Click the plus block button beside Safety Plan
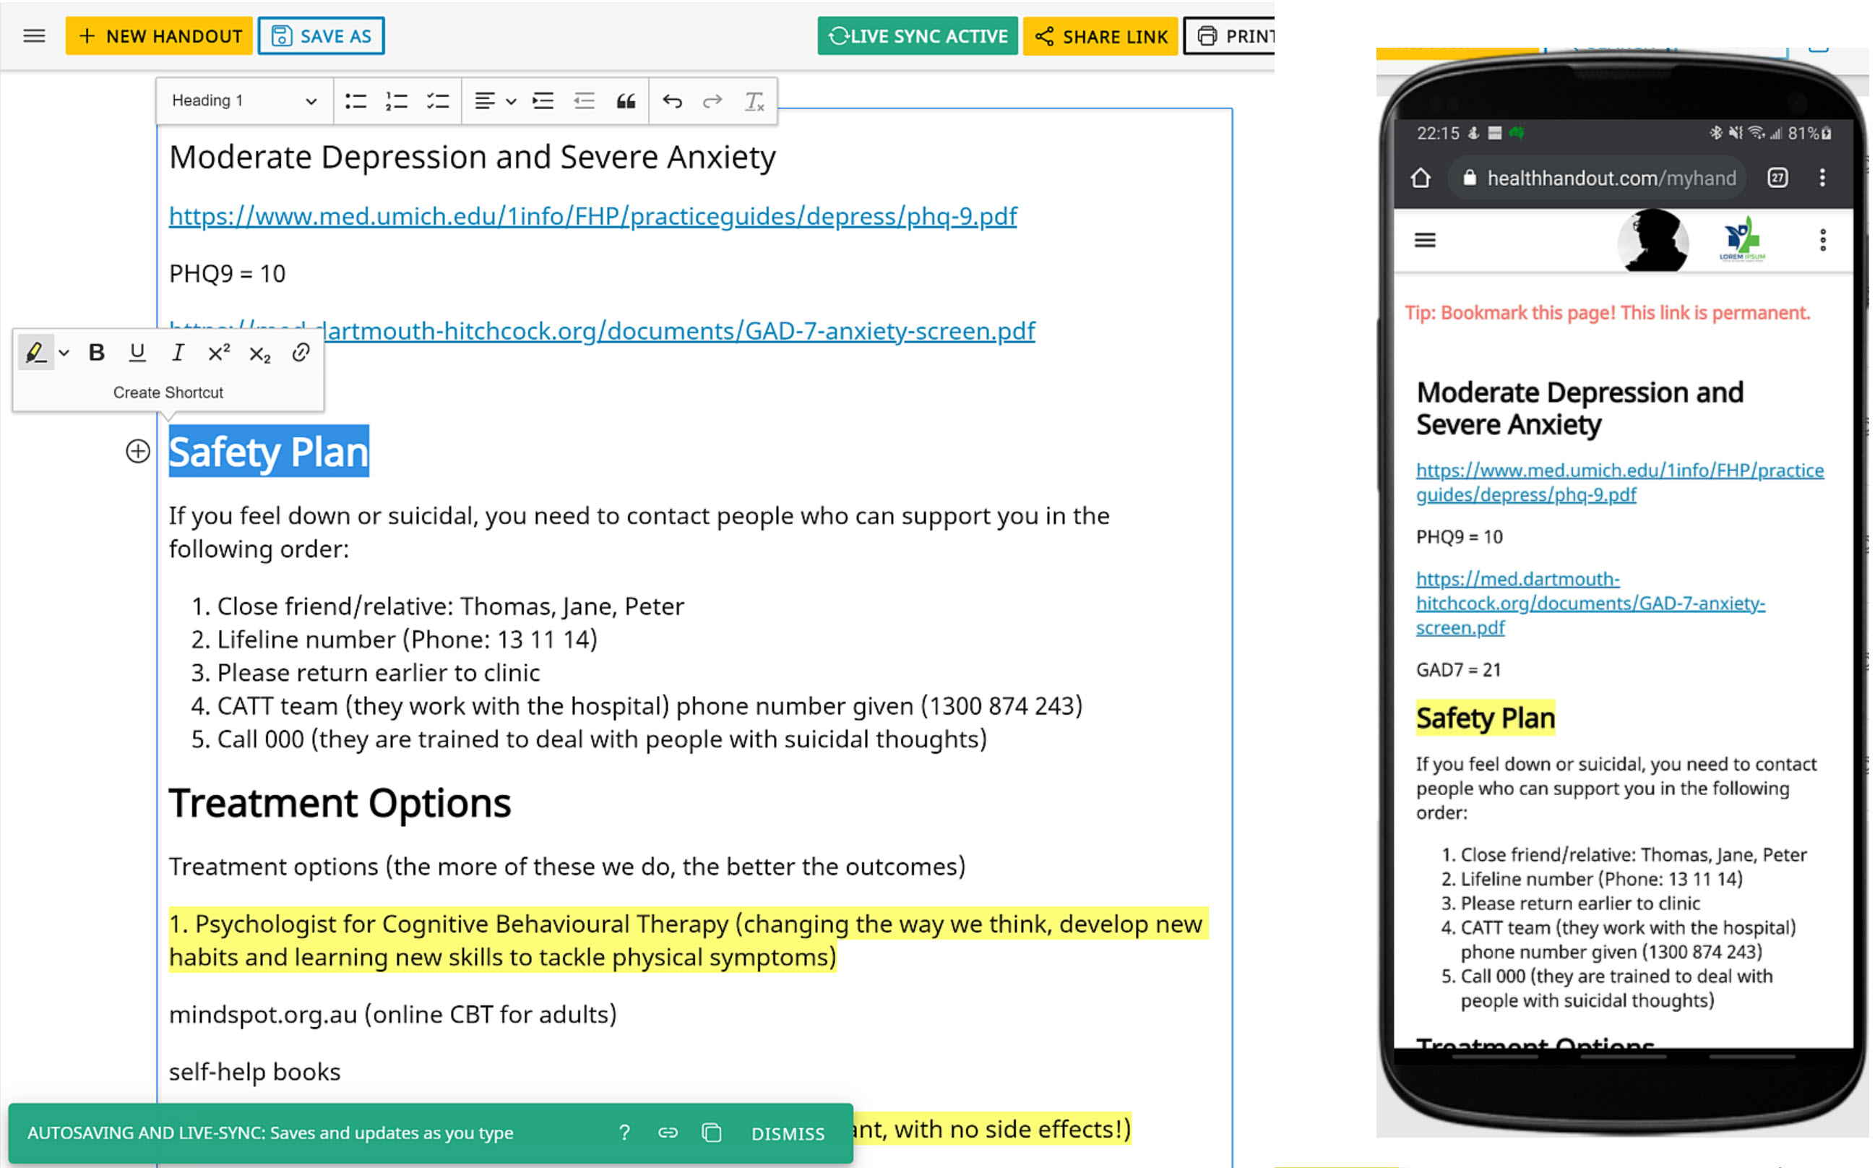 pos(138,451)
